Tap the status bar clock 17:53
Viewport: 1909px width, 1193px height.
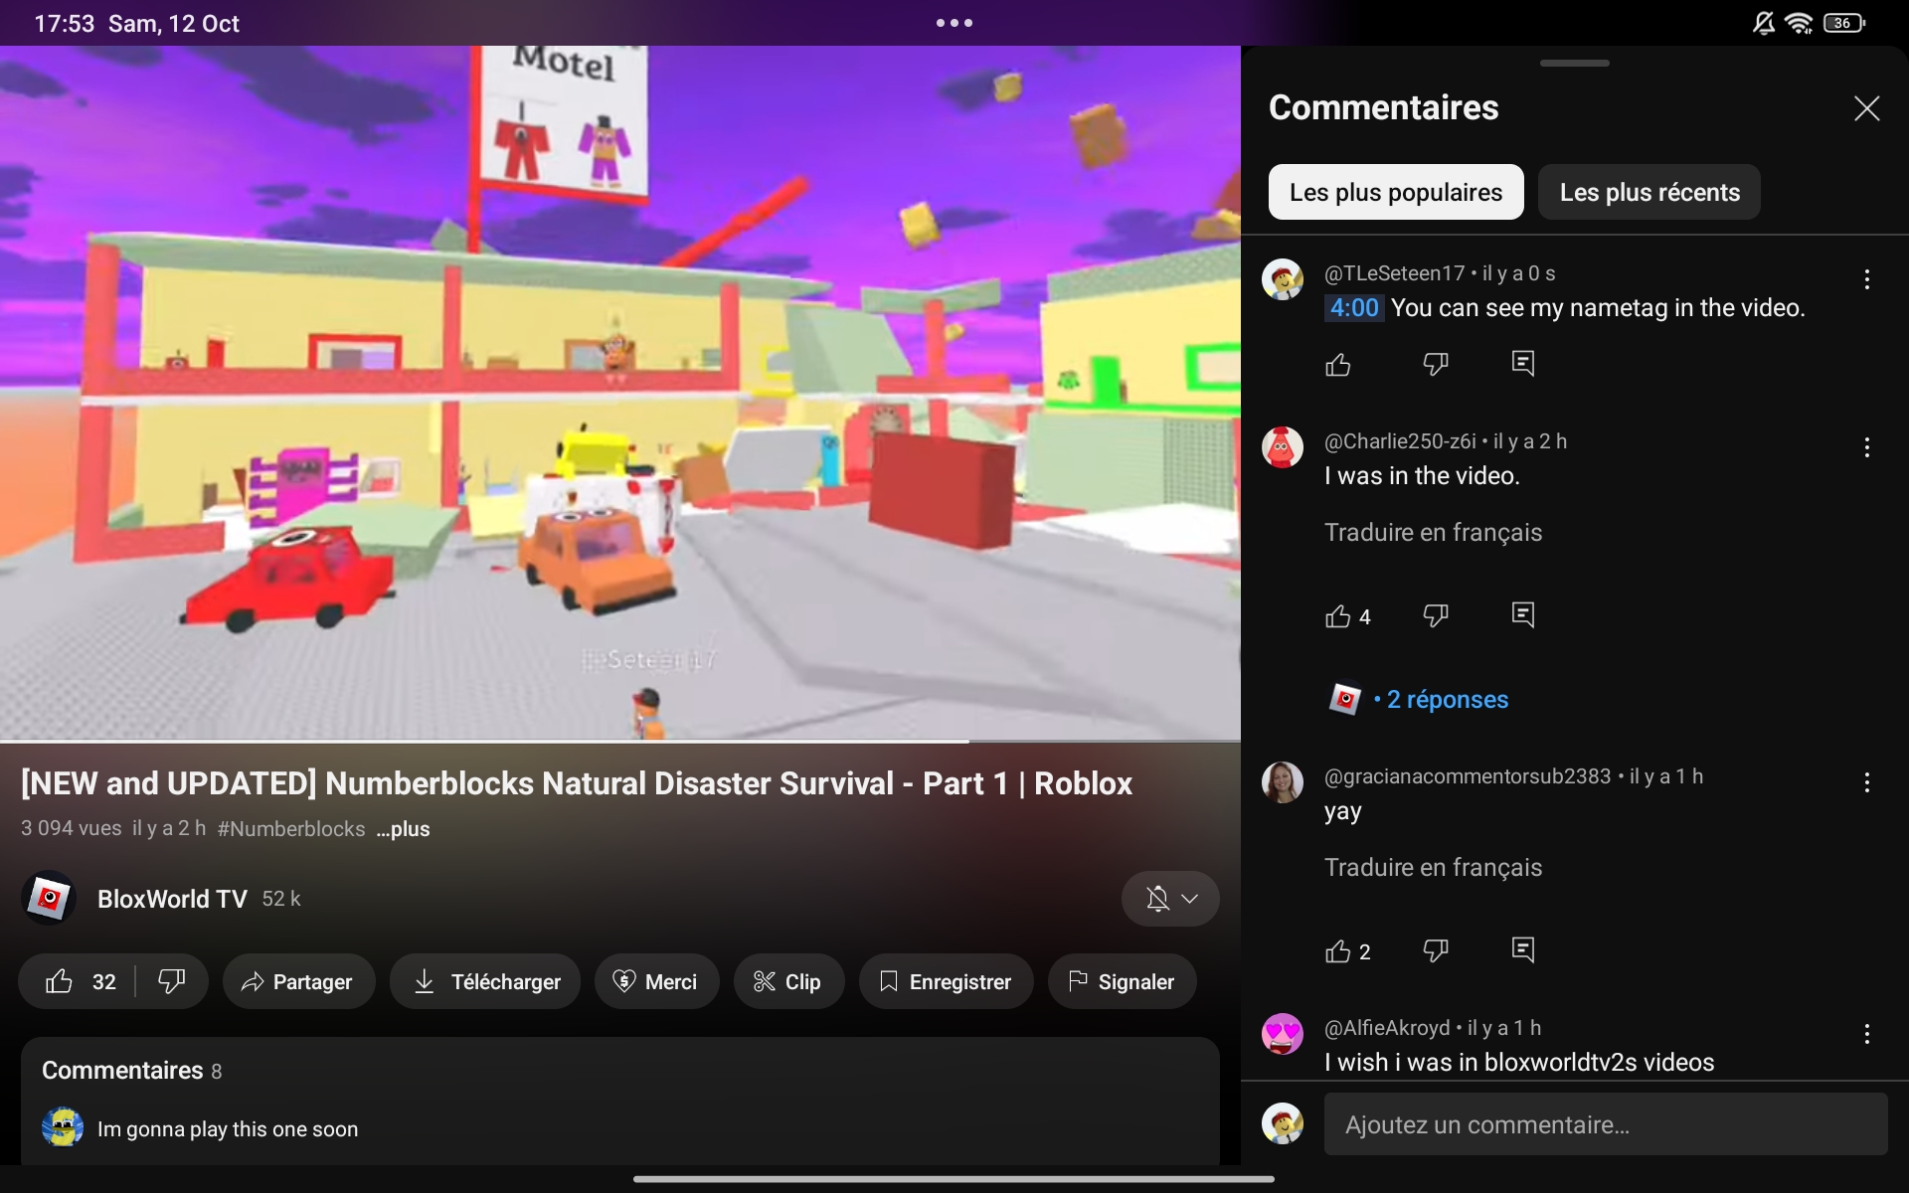[65, 23]
